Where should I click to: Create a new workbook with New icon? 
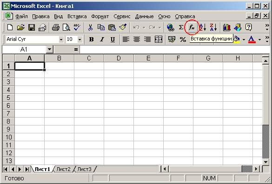[x=10, y=27]
